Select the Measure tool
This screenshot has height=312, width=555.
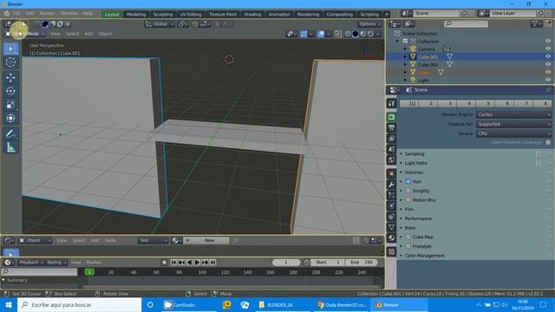pos(11,147)
